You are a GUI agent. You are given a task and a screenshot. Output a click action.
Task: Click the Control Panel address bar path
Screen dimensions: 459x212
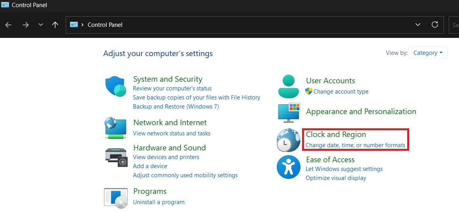(105, 24)
